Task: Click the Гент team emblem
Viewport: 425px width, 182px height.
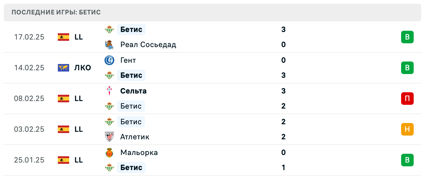Action: 109,60
